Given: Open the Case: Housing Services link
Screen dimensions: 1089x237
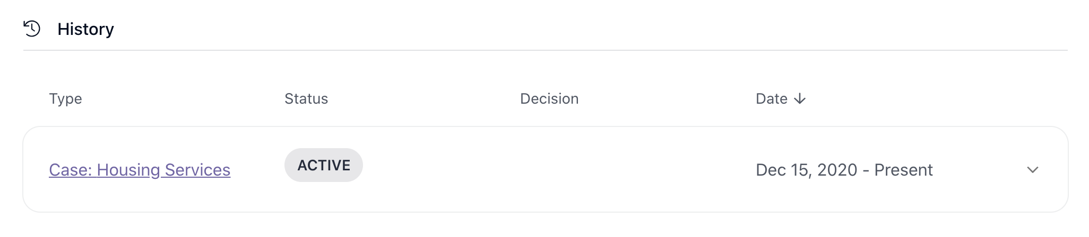Looking at the screenshot, I should (140, 170).
